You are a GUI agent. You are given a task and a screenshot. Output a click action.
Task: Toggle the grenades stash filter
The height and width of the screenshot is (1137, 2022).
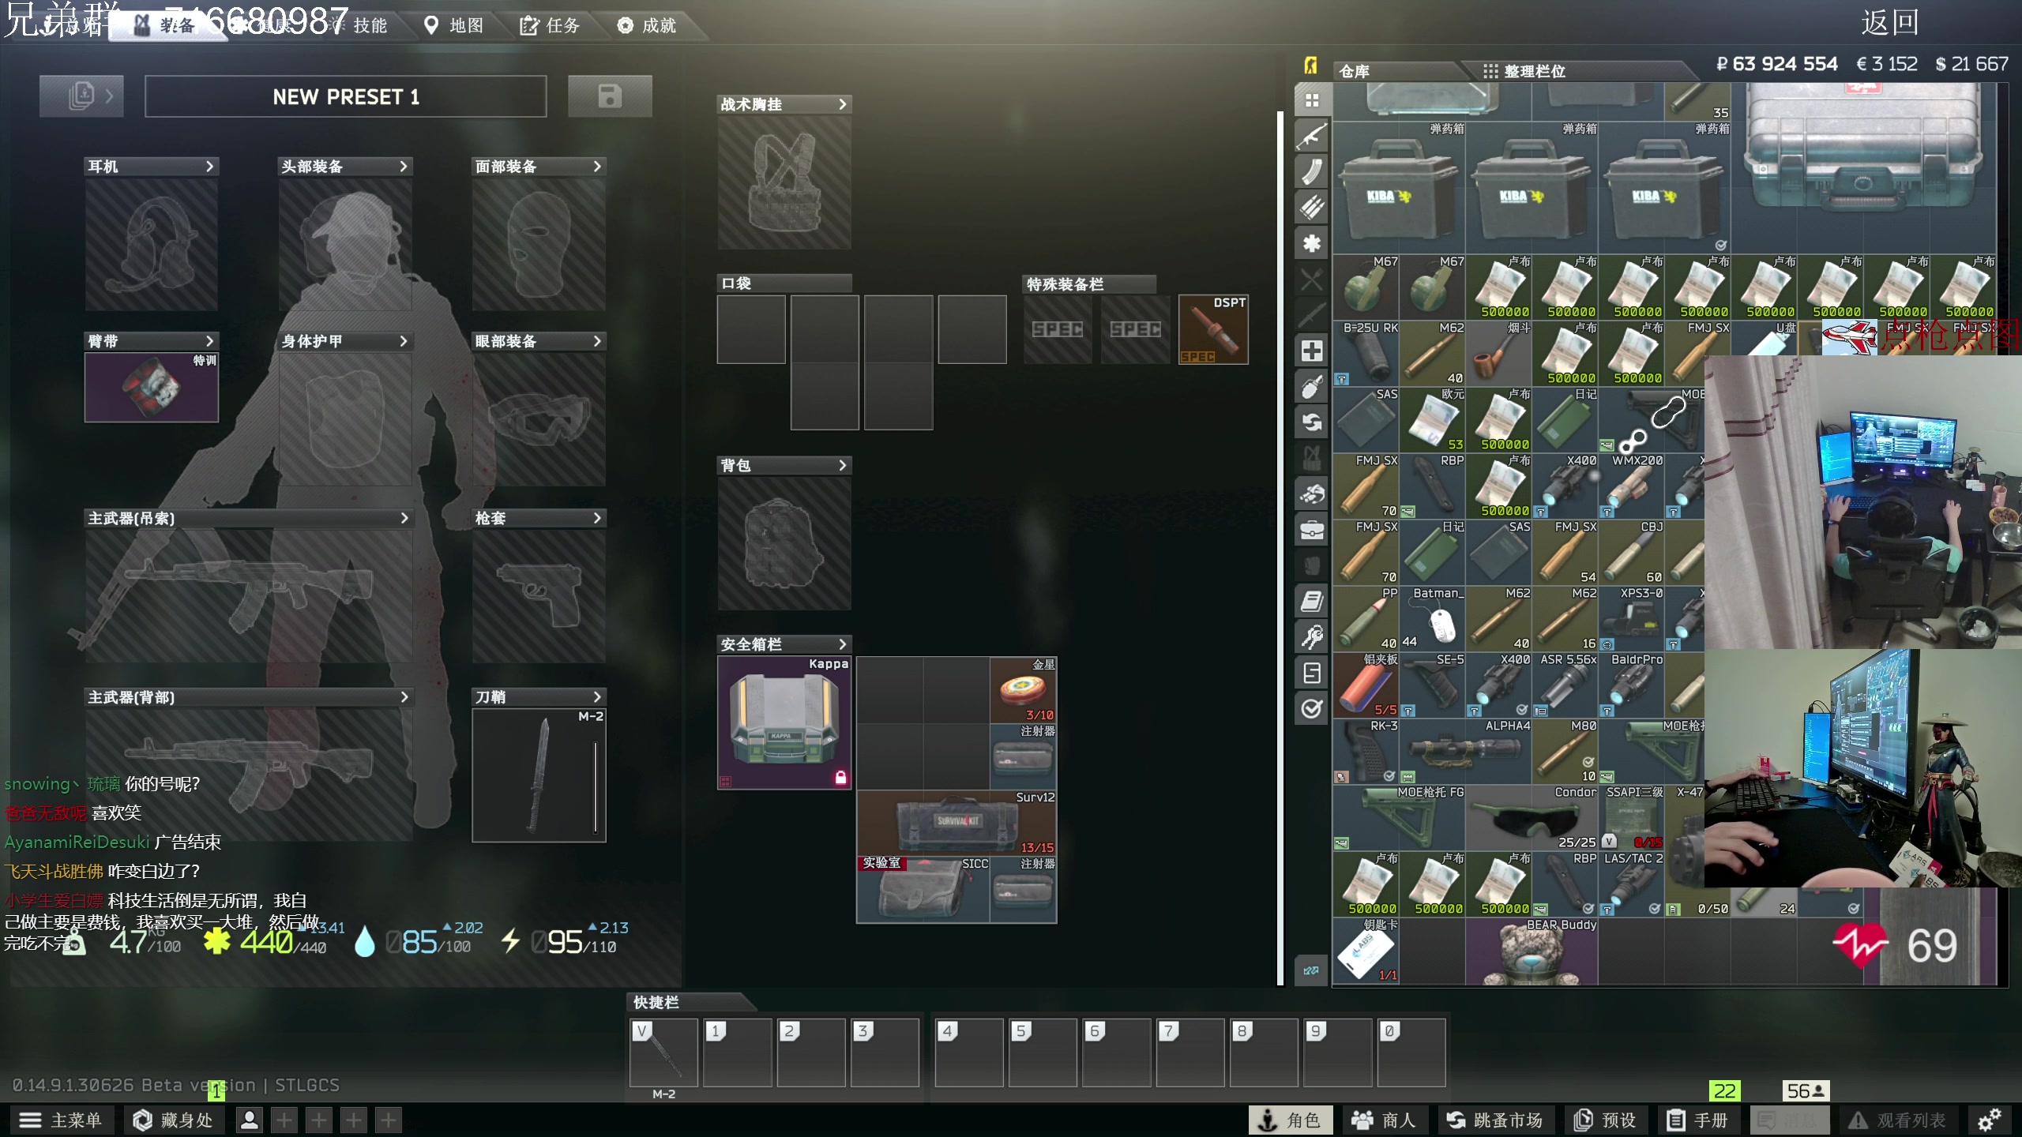[1312, 387]
